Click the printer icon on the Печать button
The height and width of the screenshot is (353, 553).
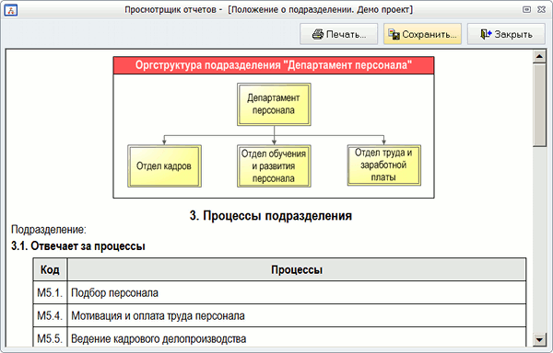click(x=318, y=34)
